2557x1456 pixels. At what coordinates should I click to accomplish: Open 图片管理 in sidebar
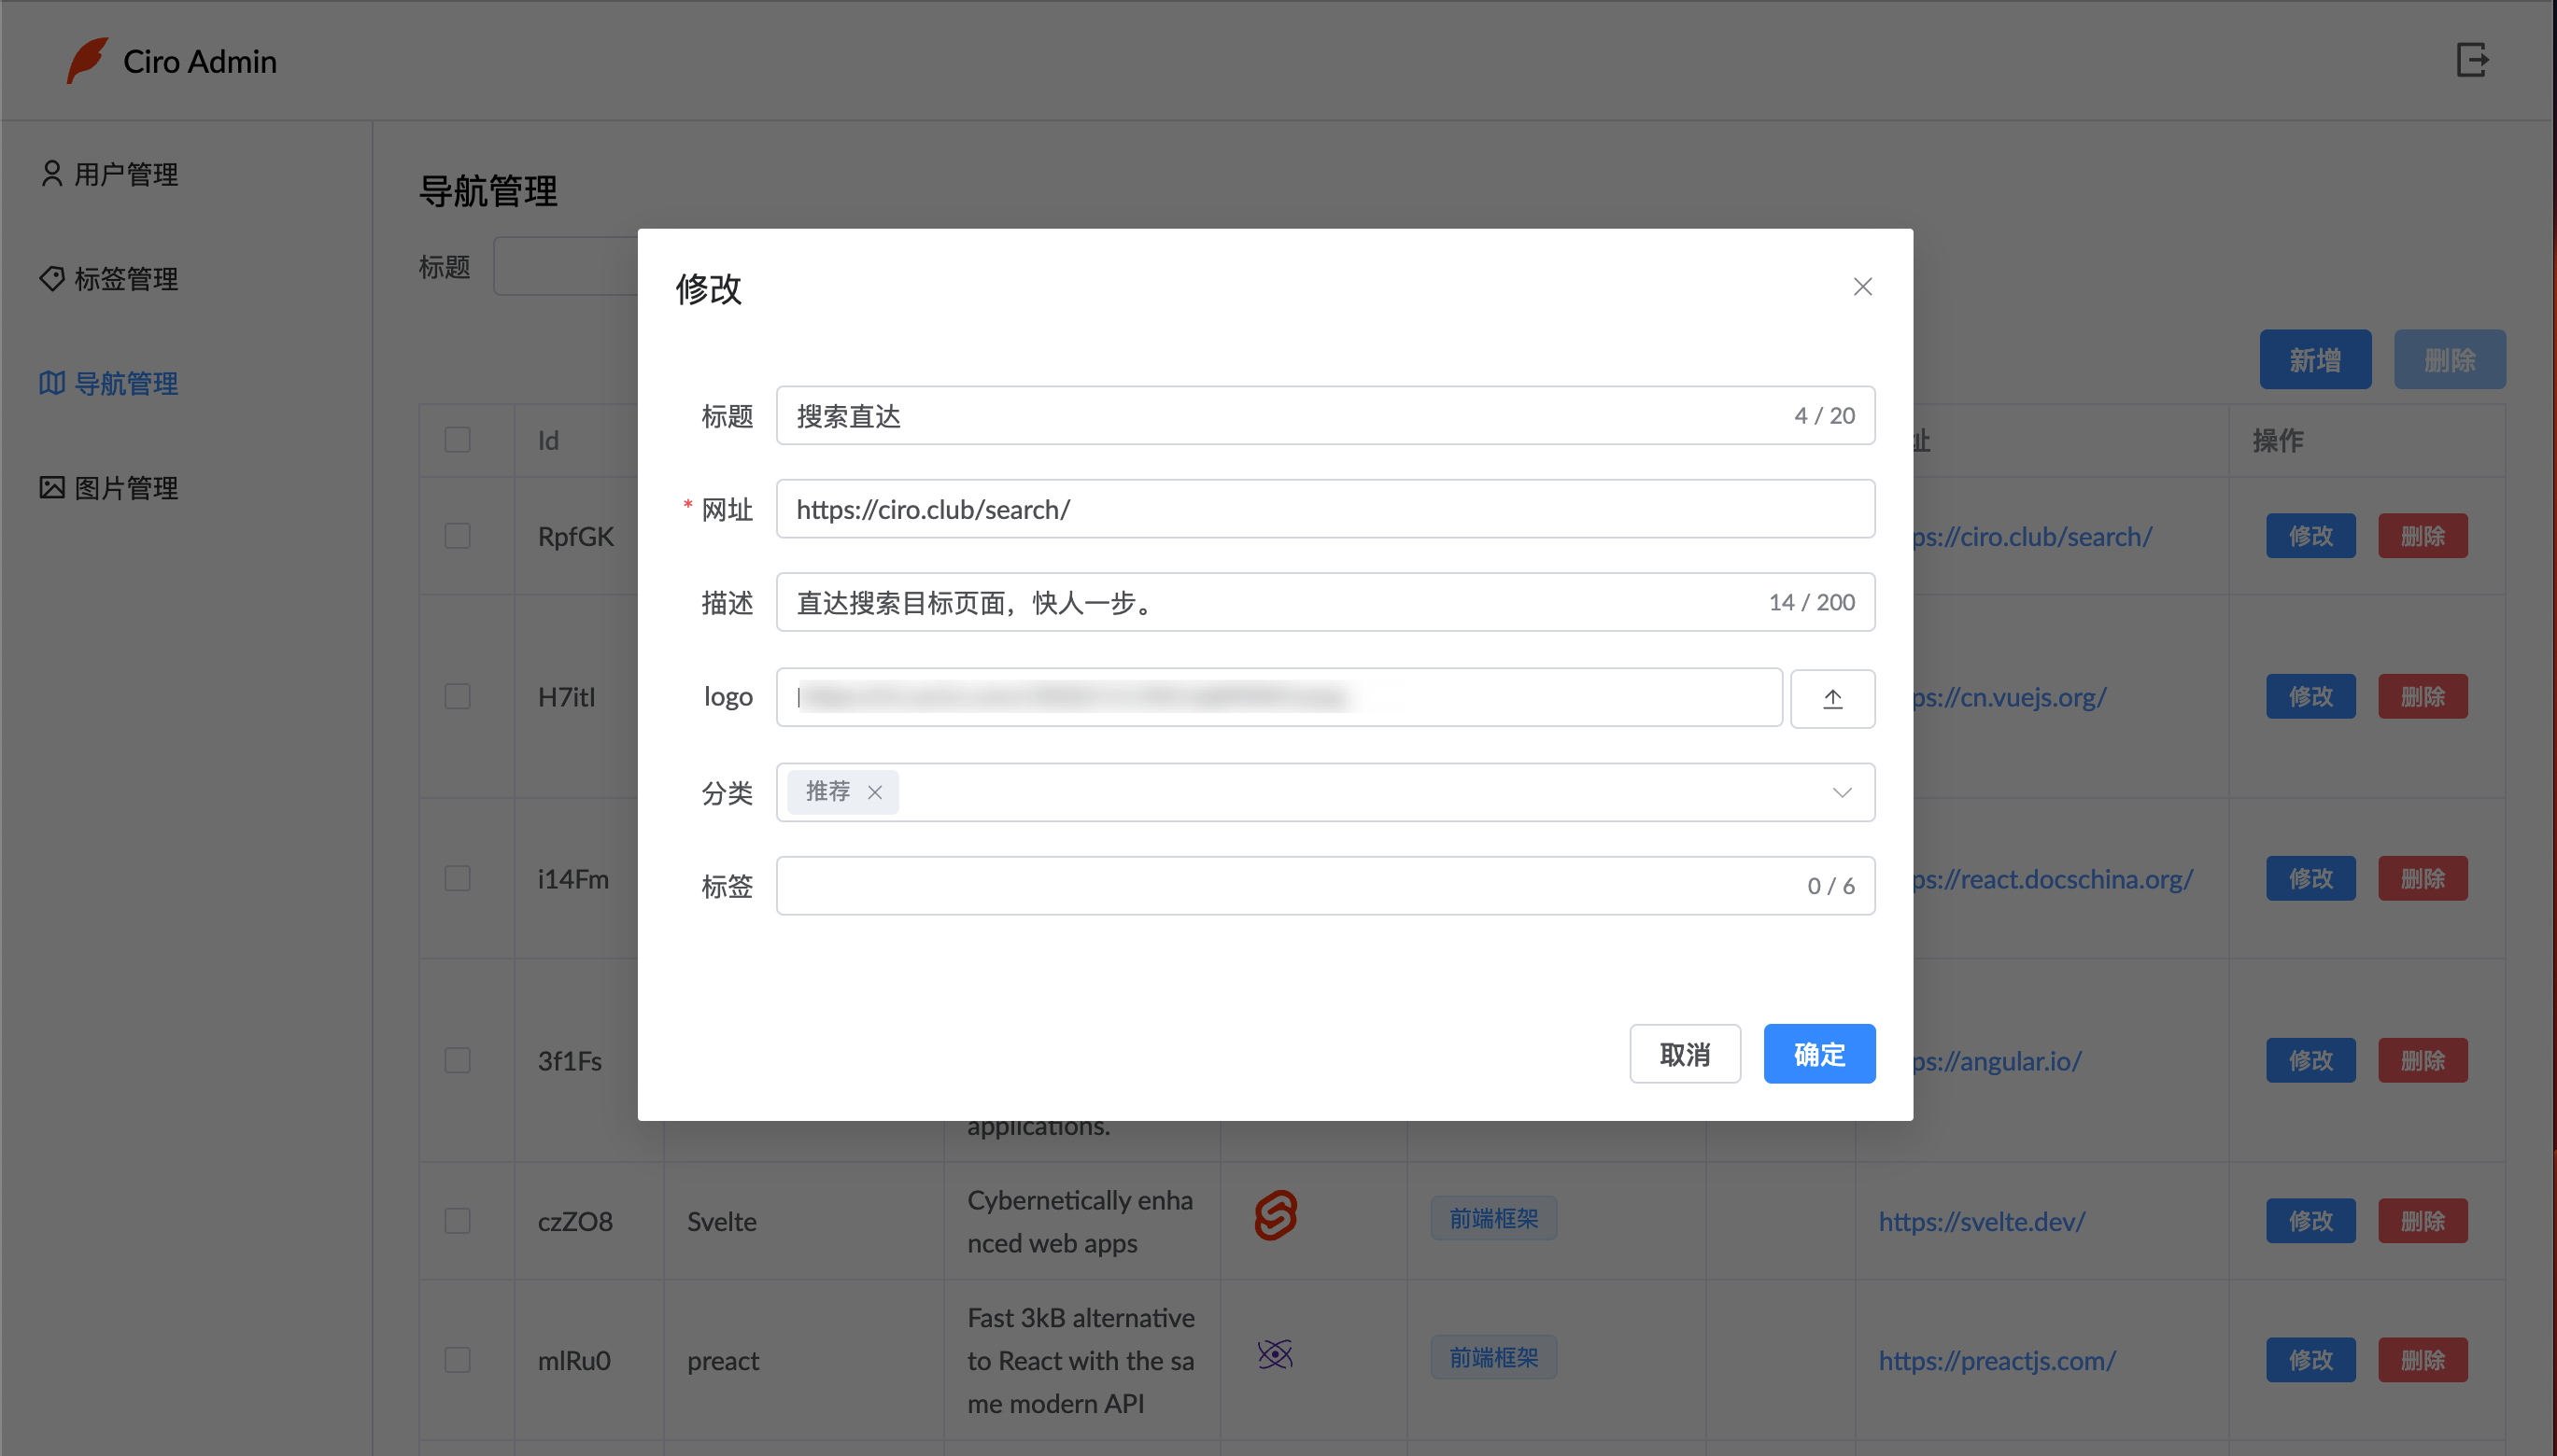coord(109,488)
